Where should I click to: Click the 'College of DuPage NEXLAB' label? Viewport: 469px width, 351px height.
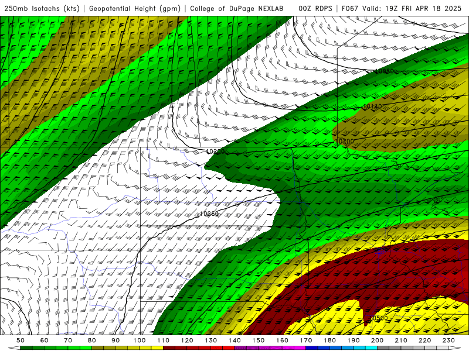[x=237, y=8]
